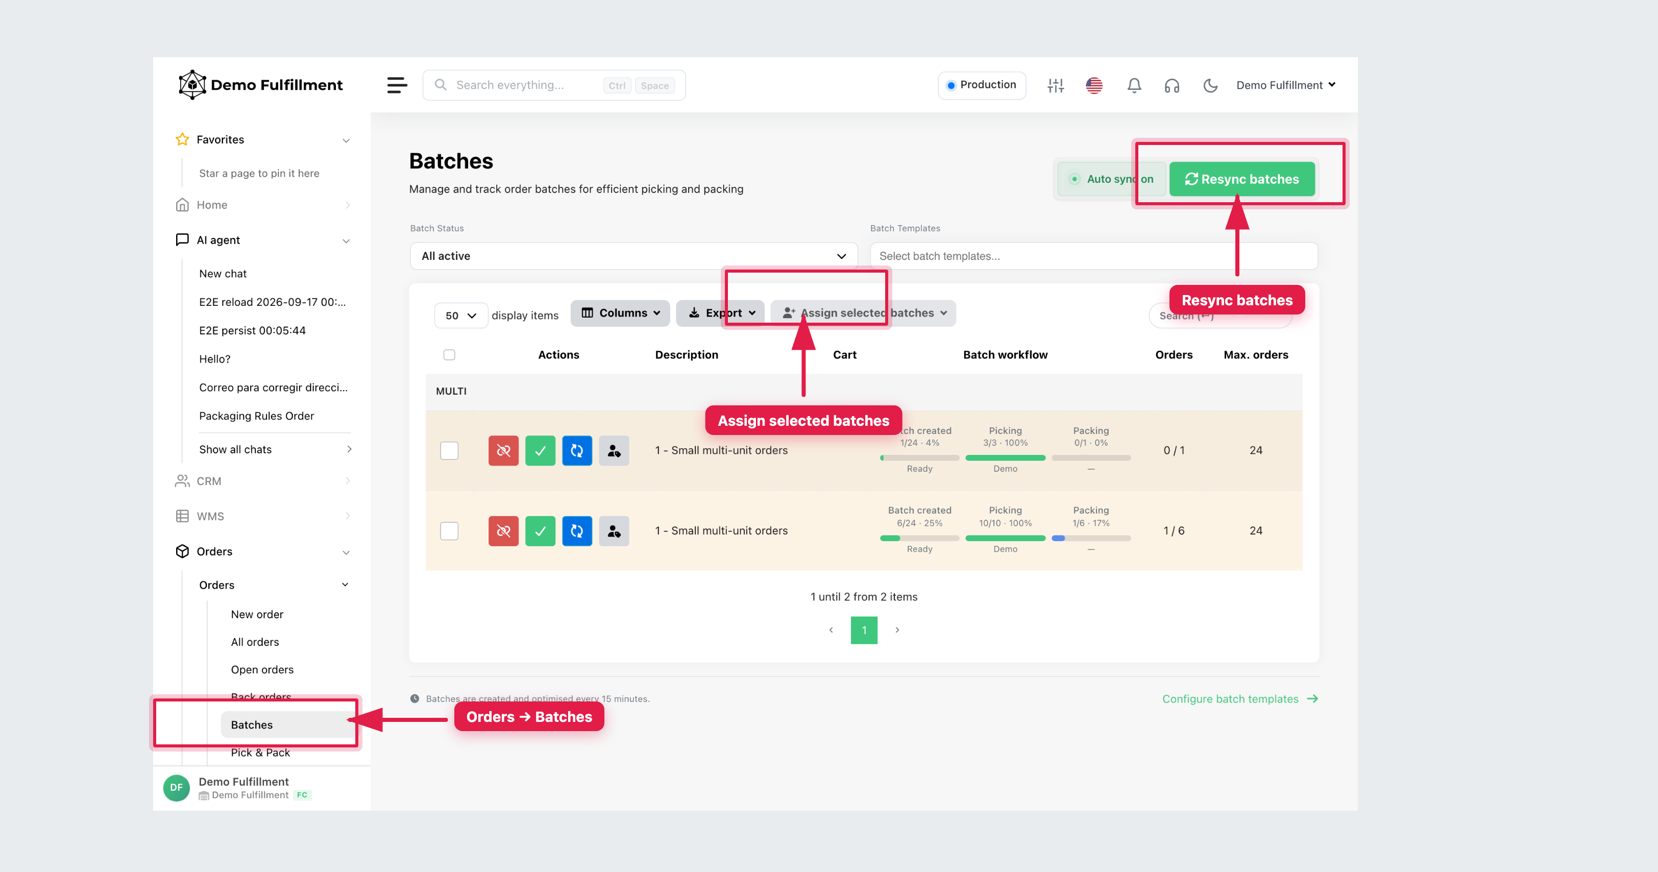The image size is (1658, 872).
Task: Toggle the Production environment indicator
Action: point(982,85)
